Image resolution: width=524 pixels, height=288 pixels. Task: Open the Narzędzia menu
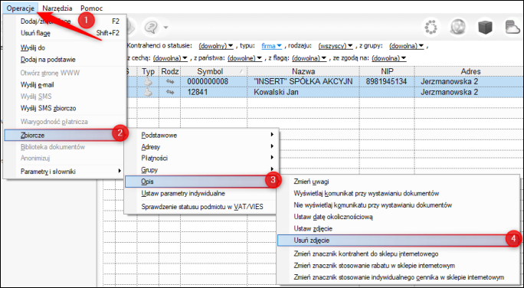(x=57, y=8)
